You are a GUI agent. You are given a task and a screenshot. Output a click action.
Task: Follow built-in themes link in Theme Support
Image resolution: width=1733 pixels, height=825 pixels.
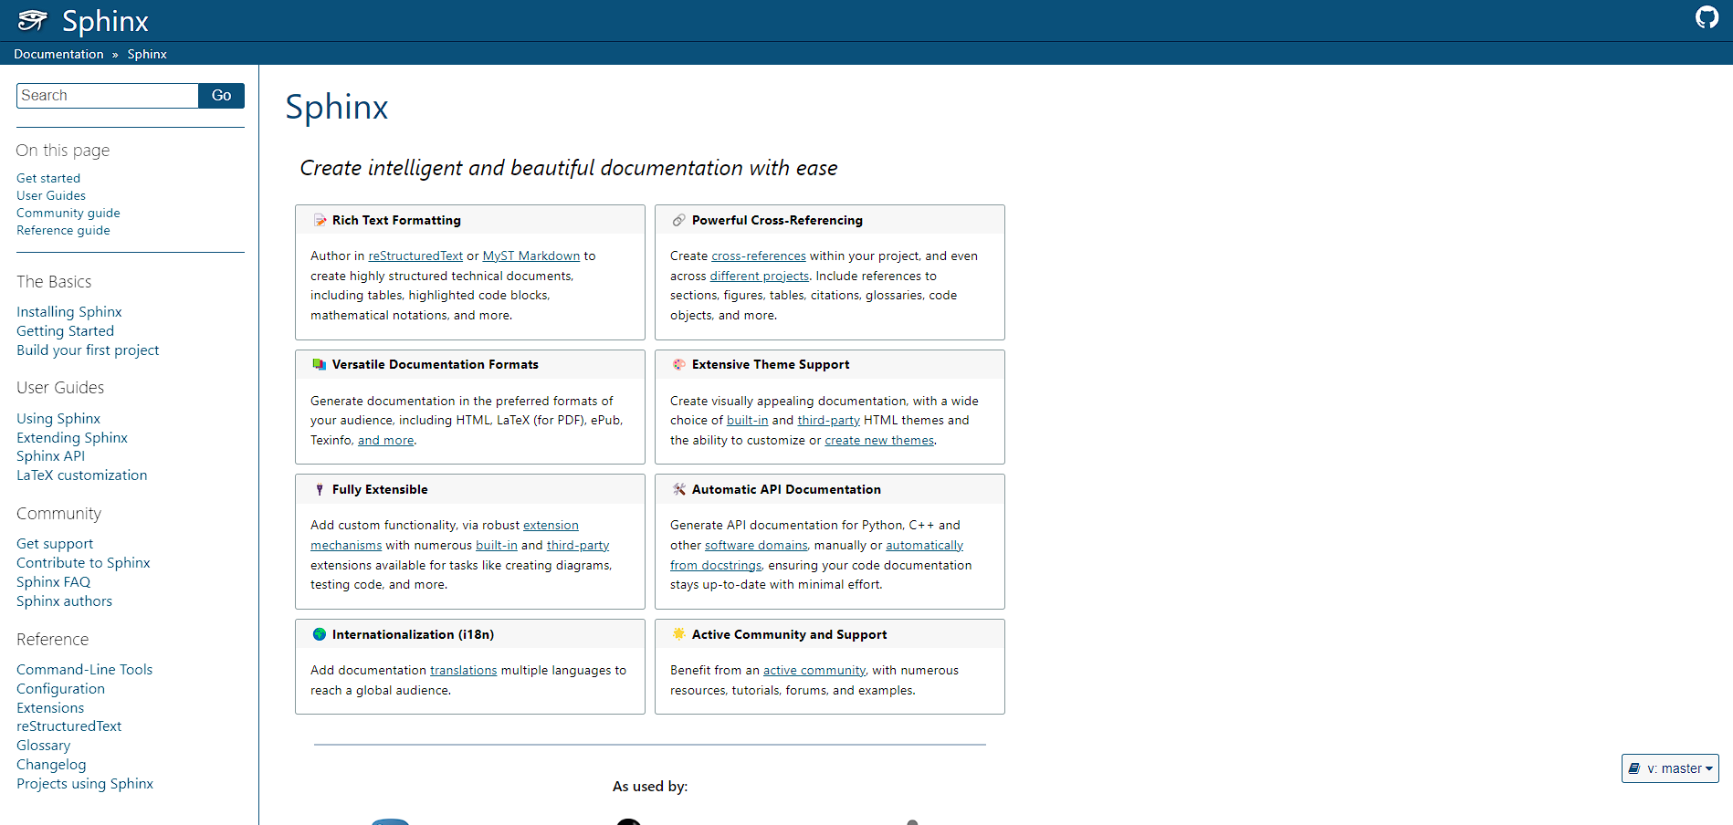[x=748, y=421]
